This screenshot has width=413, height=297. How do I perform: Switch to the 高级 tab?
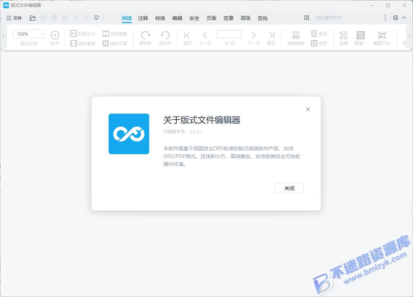245,18
